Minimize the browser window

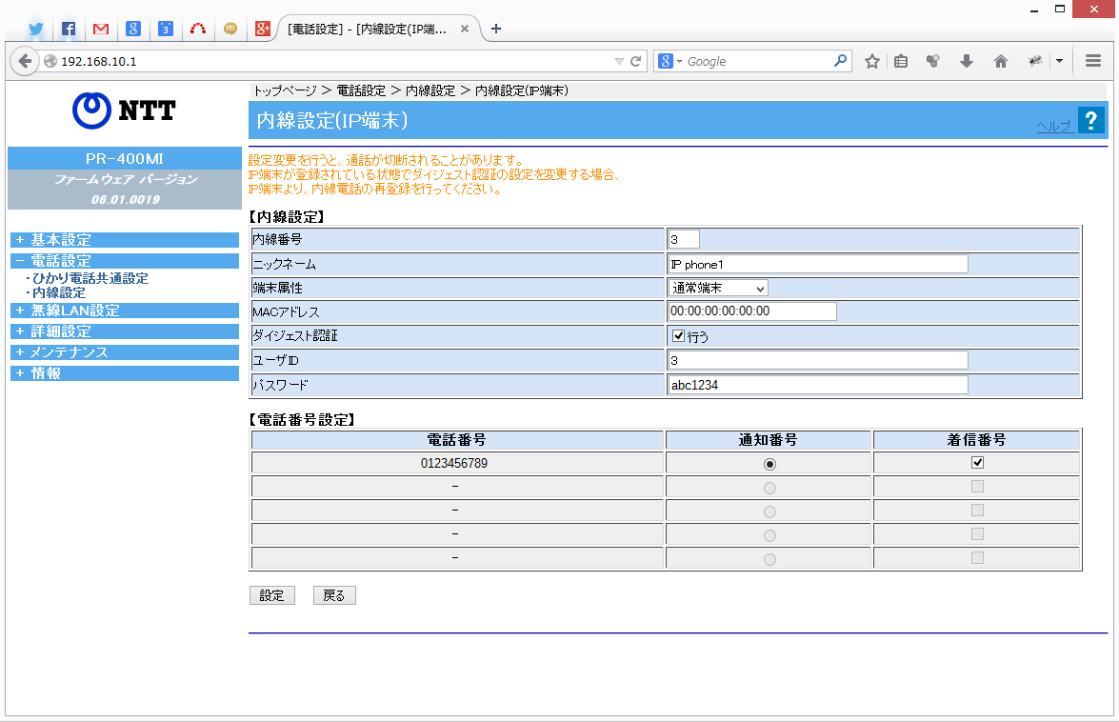(1034, 10)
